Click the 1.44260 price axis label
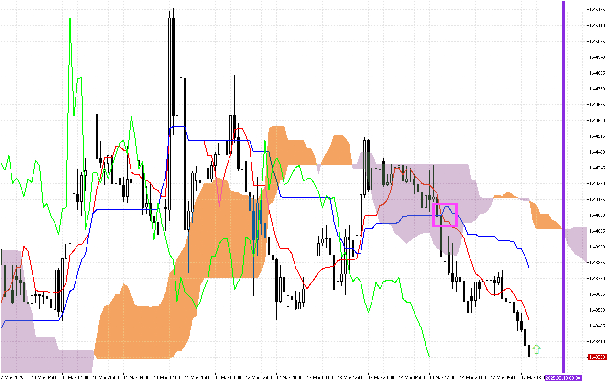 click(x=597, y=183)
